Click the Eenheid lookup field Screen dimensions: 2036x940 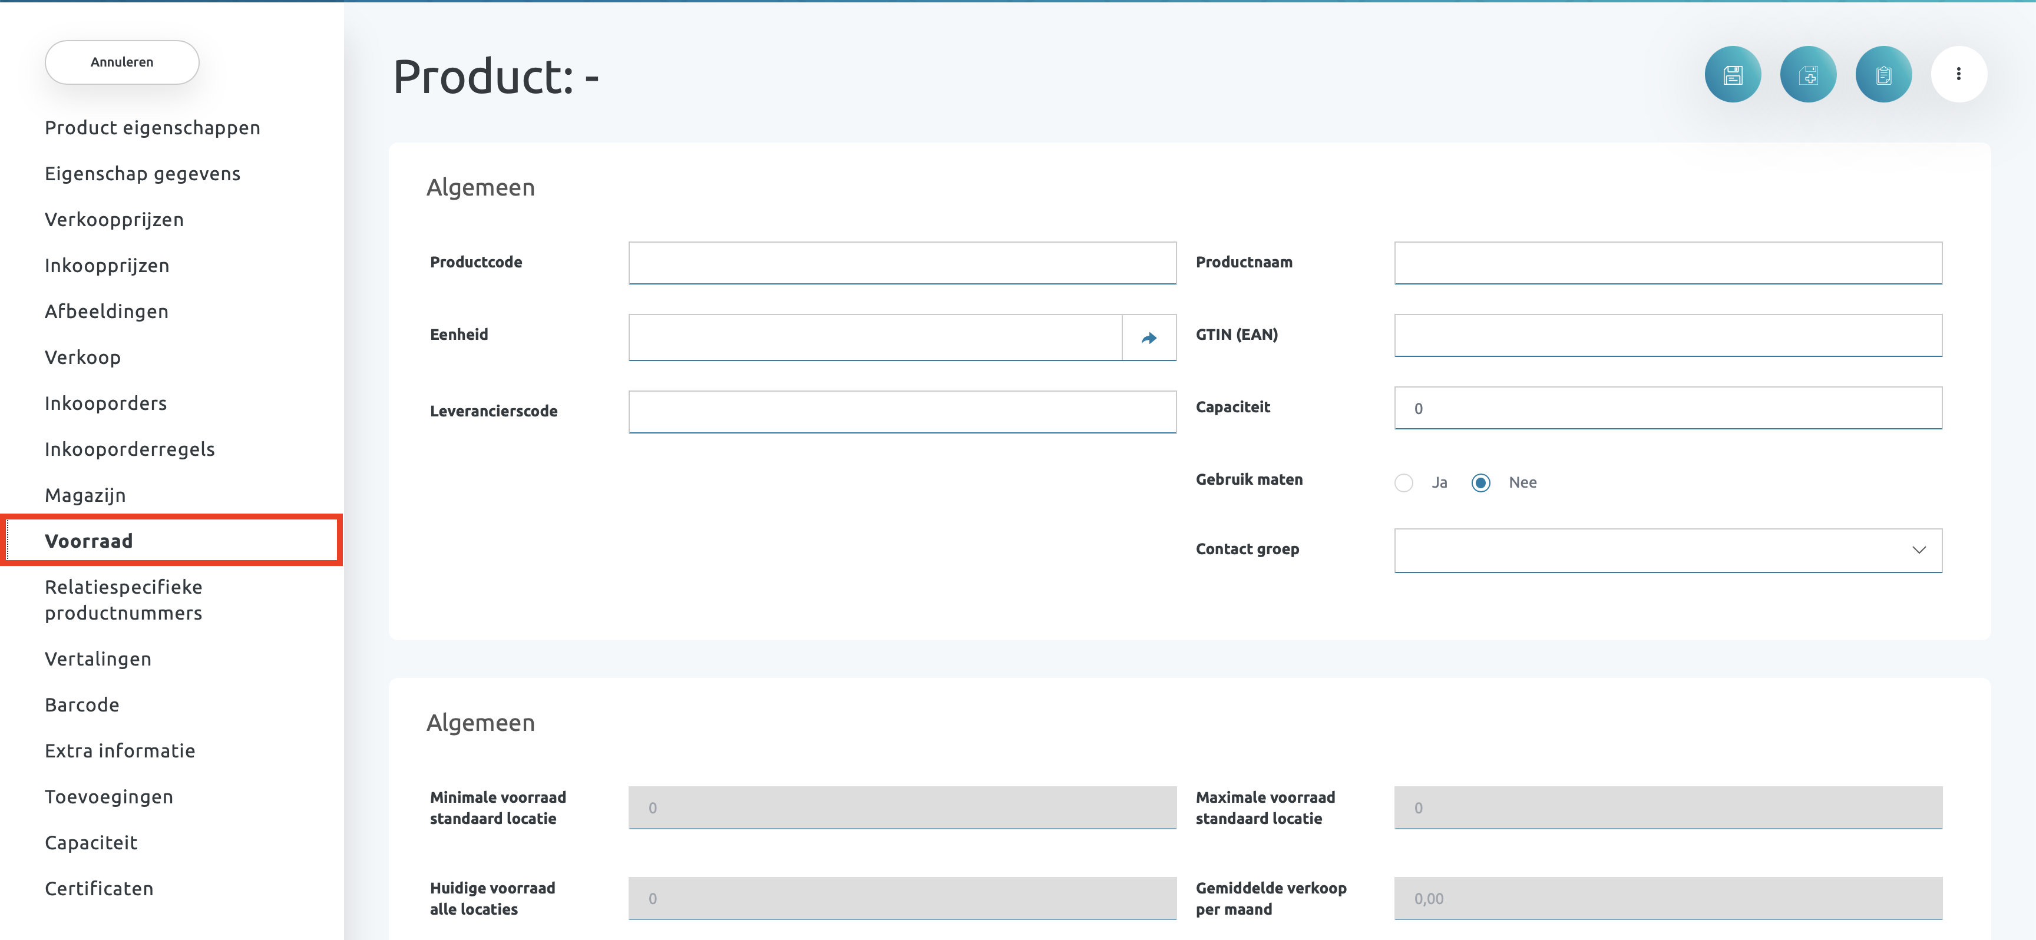[875, 338]
